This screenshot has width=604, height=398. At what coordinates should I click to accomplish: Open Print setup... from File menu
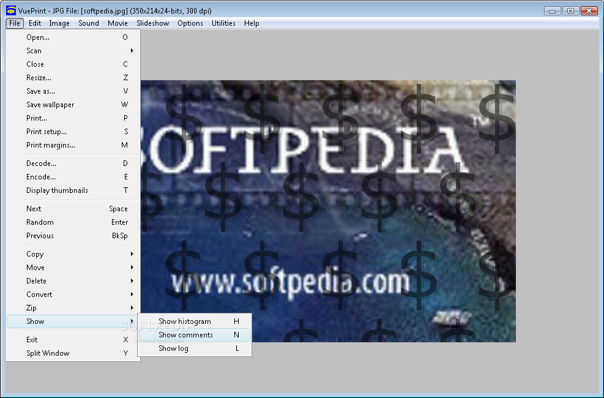click(x=73, y=132)
